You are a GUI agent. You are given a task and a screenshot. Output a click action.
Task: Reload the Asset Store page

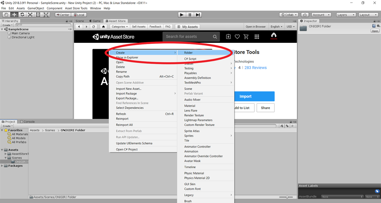click(x=94, y=27)
